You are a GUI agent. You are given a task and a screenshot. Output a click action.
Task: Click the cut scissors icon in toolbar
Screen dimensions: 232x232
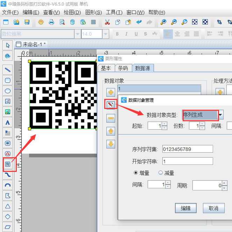pyautogui.click(x=107, y=22)
